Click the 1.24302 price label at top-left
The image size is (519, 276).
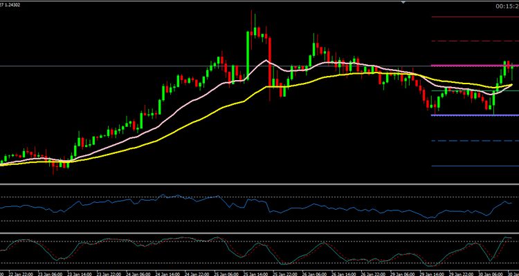[12, 5]
